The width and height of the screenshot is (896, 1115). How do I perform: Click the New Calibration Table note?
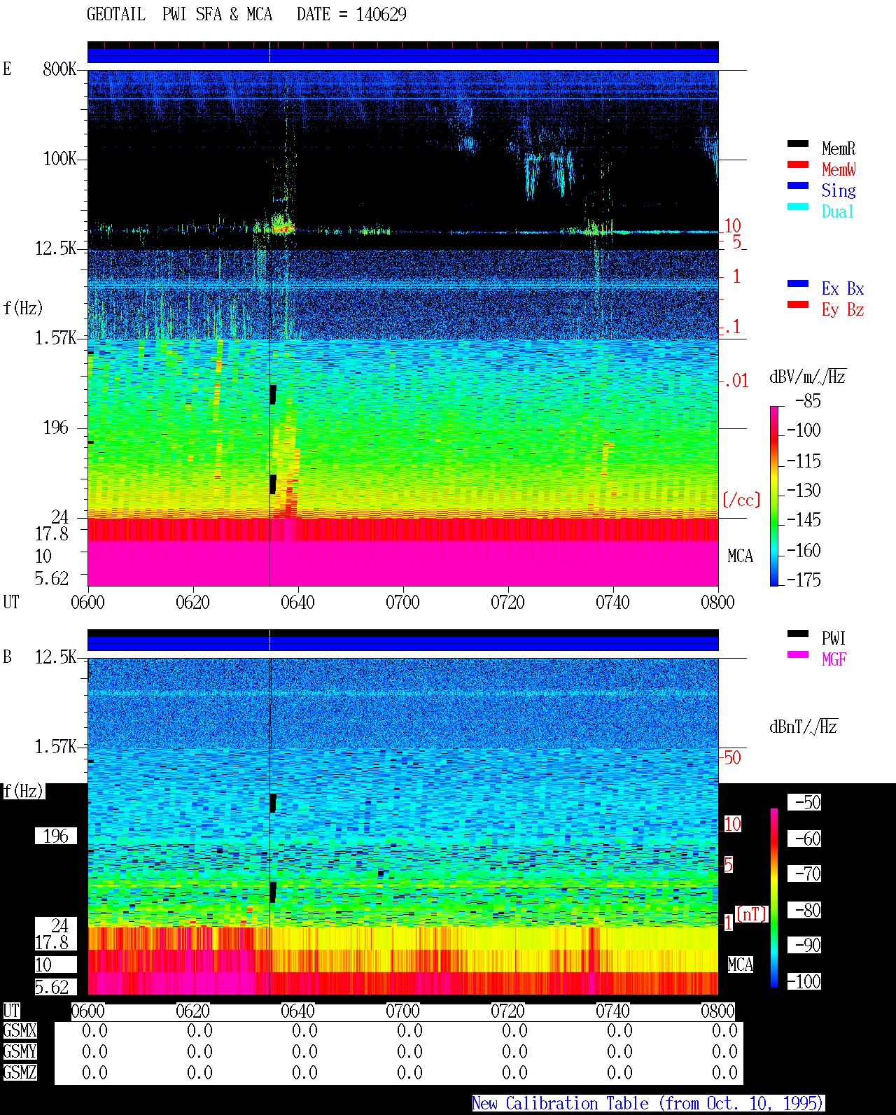click(x=648, y=1104)
